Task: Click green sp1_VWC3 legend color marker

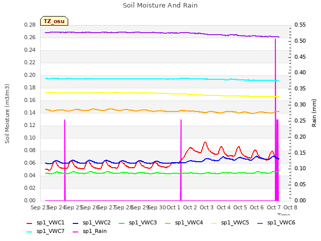Action: pos(121,223)
